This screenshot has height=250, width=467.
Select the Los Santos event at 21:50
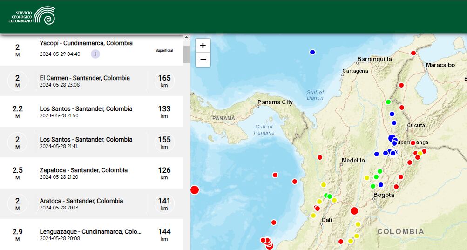pos(86,109)
